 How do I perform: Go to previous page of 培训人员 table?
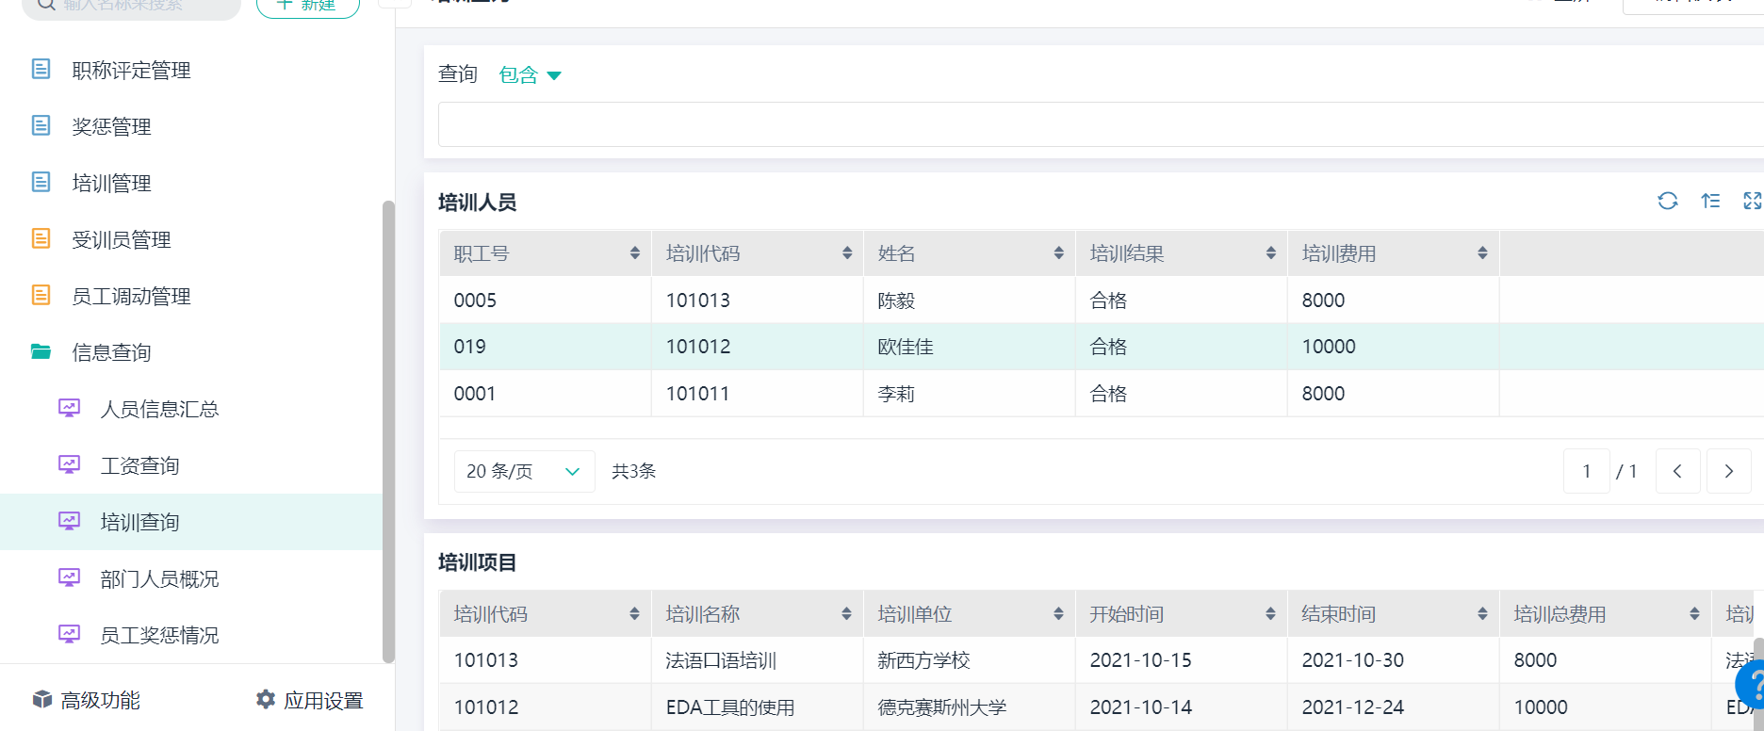pyautogui.click(x=1677, y=471)
